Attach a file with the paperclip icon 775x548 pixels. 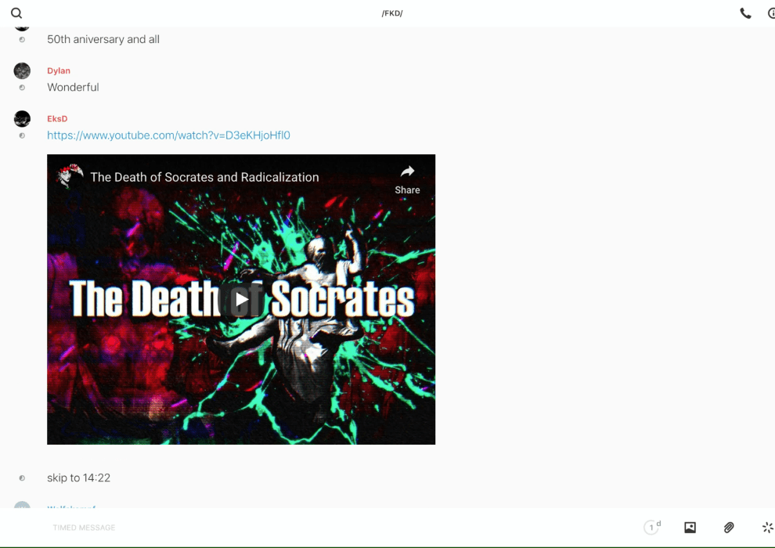point(729,528)
